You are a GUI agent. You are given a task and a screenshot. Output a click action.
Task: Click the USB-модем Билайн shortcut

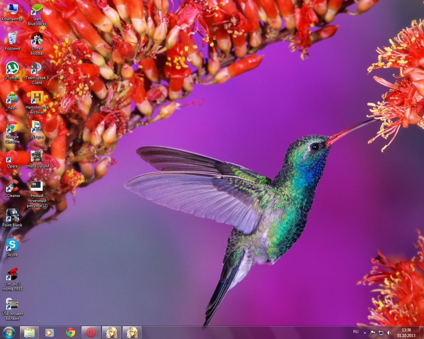coord(12,304)
